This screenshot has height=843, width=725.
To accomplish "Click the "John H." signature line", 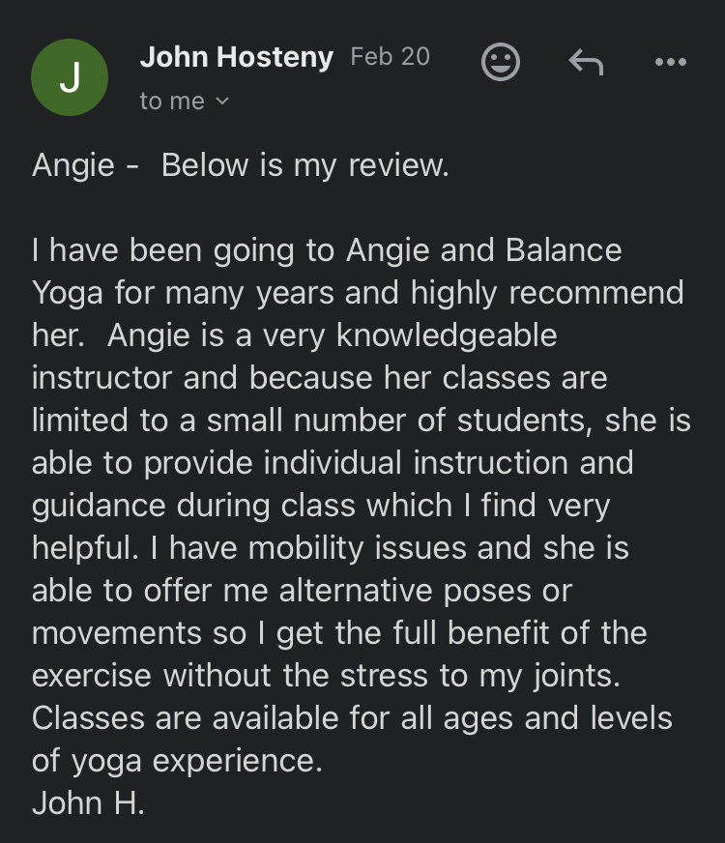I will pyautogui.click(x=88, y=803).
